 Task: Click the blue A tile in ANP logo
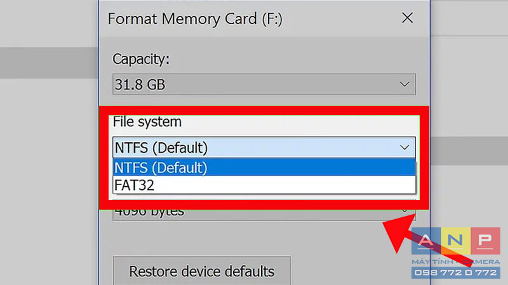coord(426,241)
